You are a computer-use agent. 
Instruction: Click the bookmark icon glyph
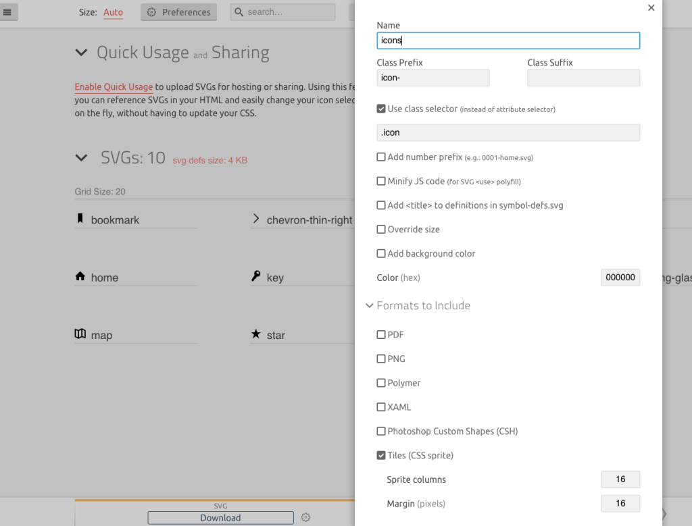[x=80, y=219]
